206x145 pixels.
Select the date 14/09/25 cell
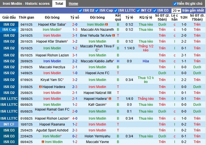click(26, 73)
